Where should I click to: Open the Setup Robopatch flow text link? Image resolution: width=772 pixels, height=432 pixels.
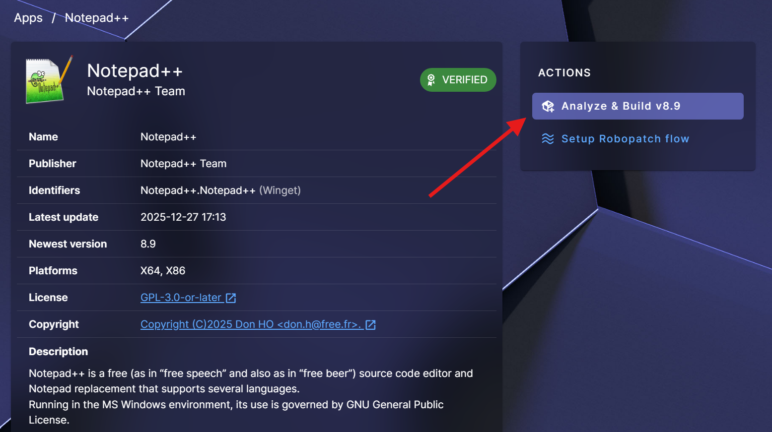coord(625,139)
